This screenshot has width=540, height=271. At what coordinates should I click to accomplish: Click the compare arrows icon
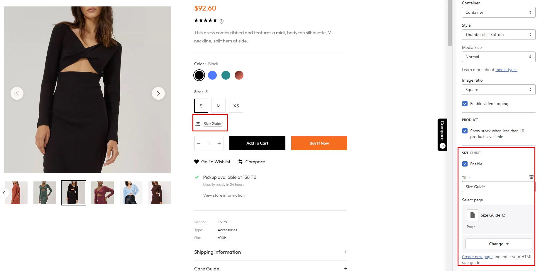click(241, 162)
